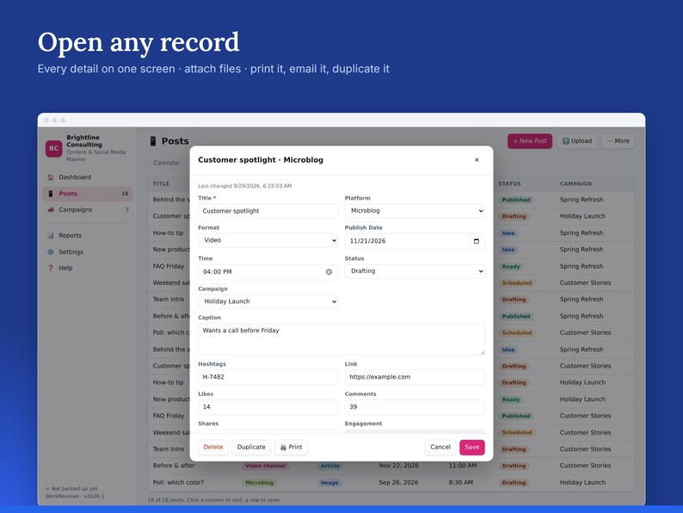Click the Brightline Consulting workspace name

[x=84, y=141]
